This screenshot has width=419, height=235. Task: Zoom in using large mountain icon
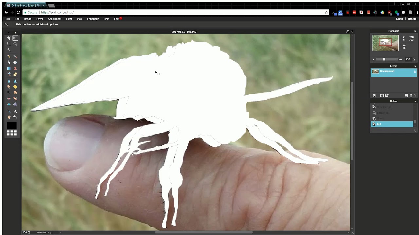(x=400, y=59)
